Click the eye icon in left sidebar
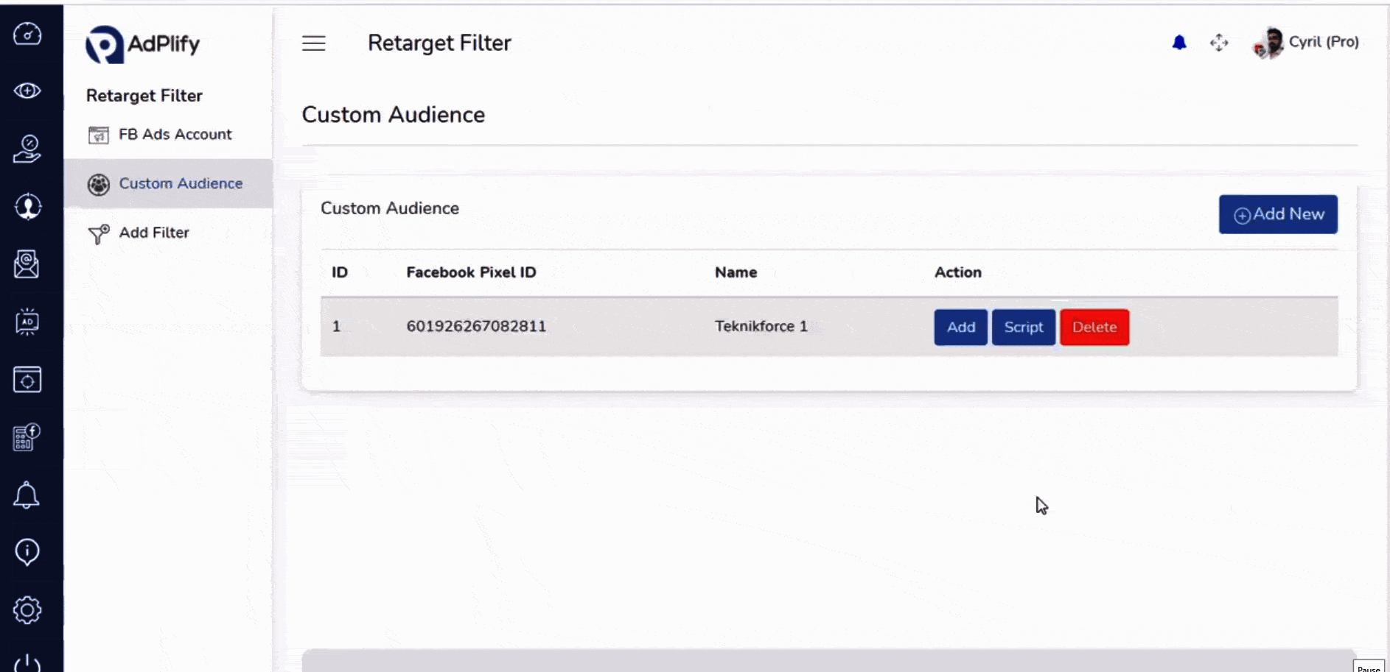 pos(27,91)
